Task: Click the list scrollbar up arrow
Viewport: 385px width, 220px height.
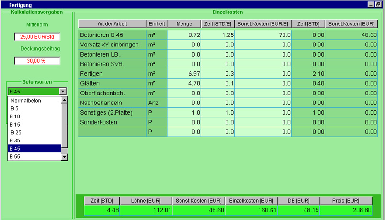Action: 64,100
